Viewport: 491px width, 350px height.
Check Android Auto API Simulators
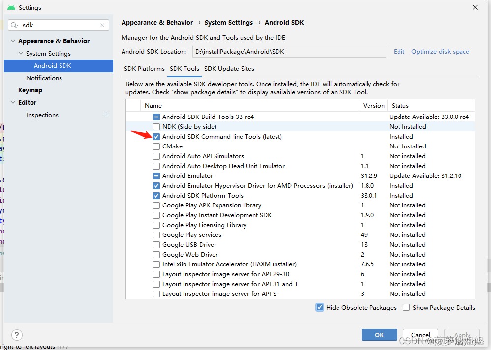[x=156, y=156]
